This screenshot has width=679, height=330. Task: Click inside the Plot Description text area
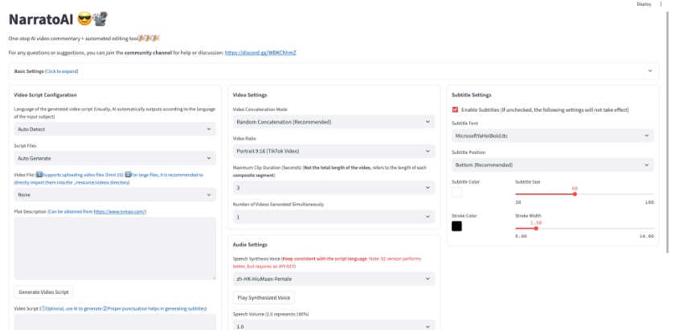(x=115, y=248)
